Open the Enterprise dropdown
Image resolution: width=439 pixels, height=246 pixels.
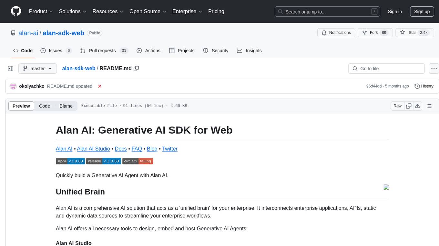click(187, 11)
